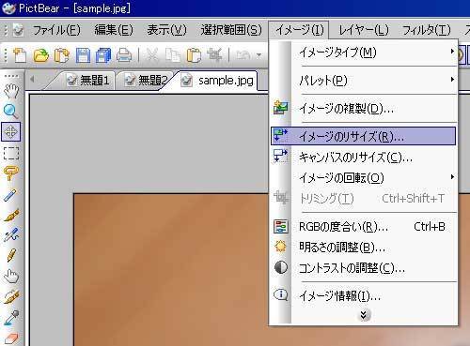Expand the パレット(P) submenu
Screen dimensions: 470x346
pos(364,81)
